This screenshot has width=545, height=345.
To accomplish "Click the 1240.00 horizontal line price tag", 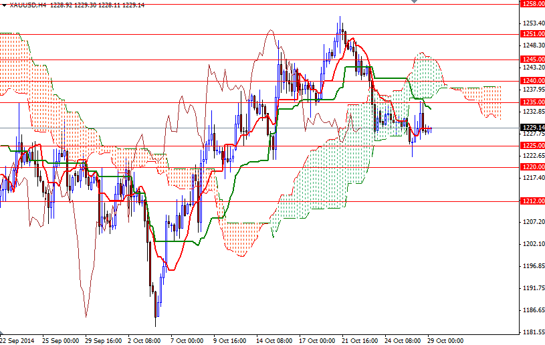I will click(x=532, y=81).
